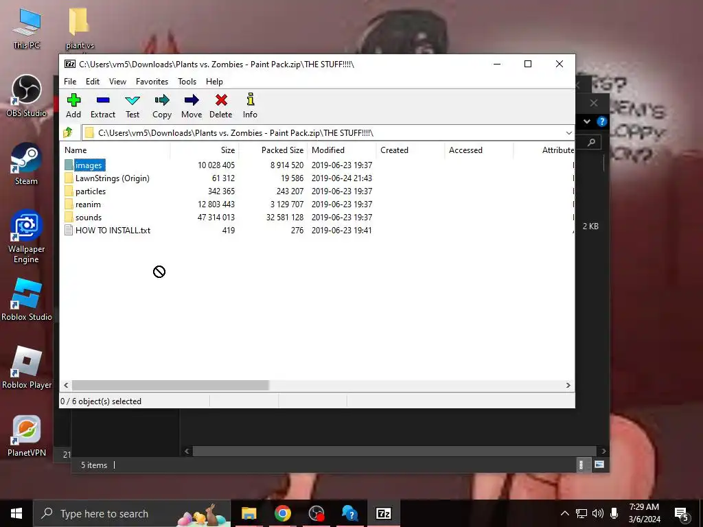The image size is (703, 527).
Task: Select the reanim folder
Action: [88, 204]
